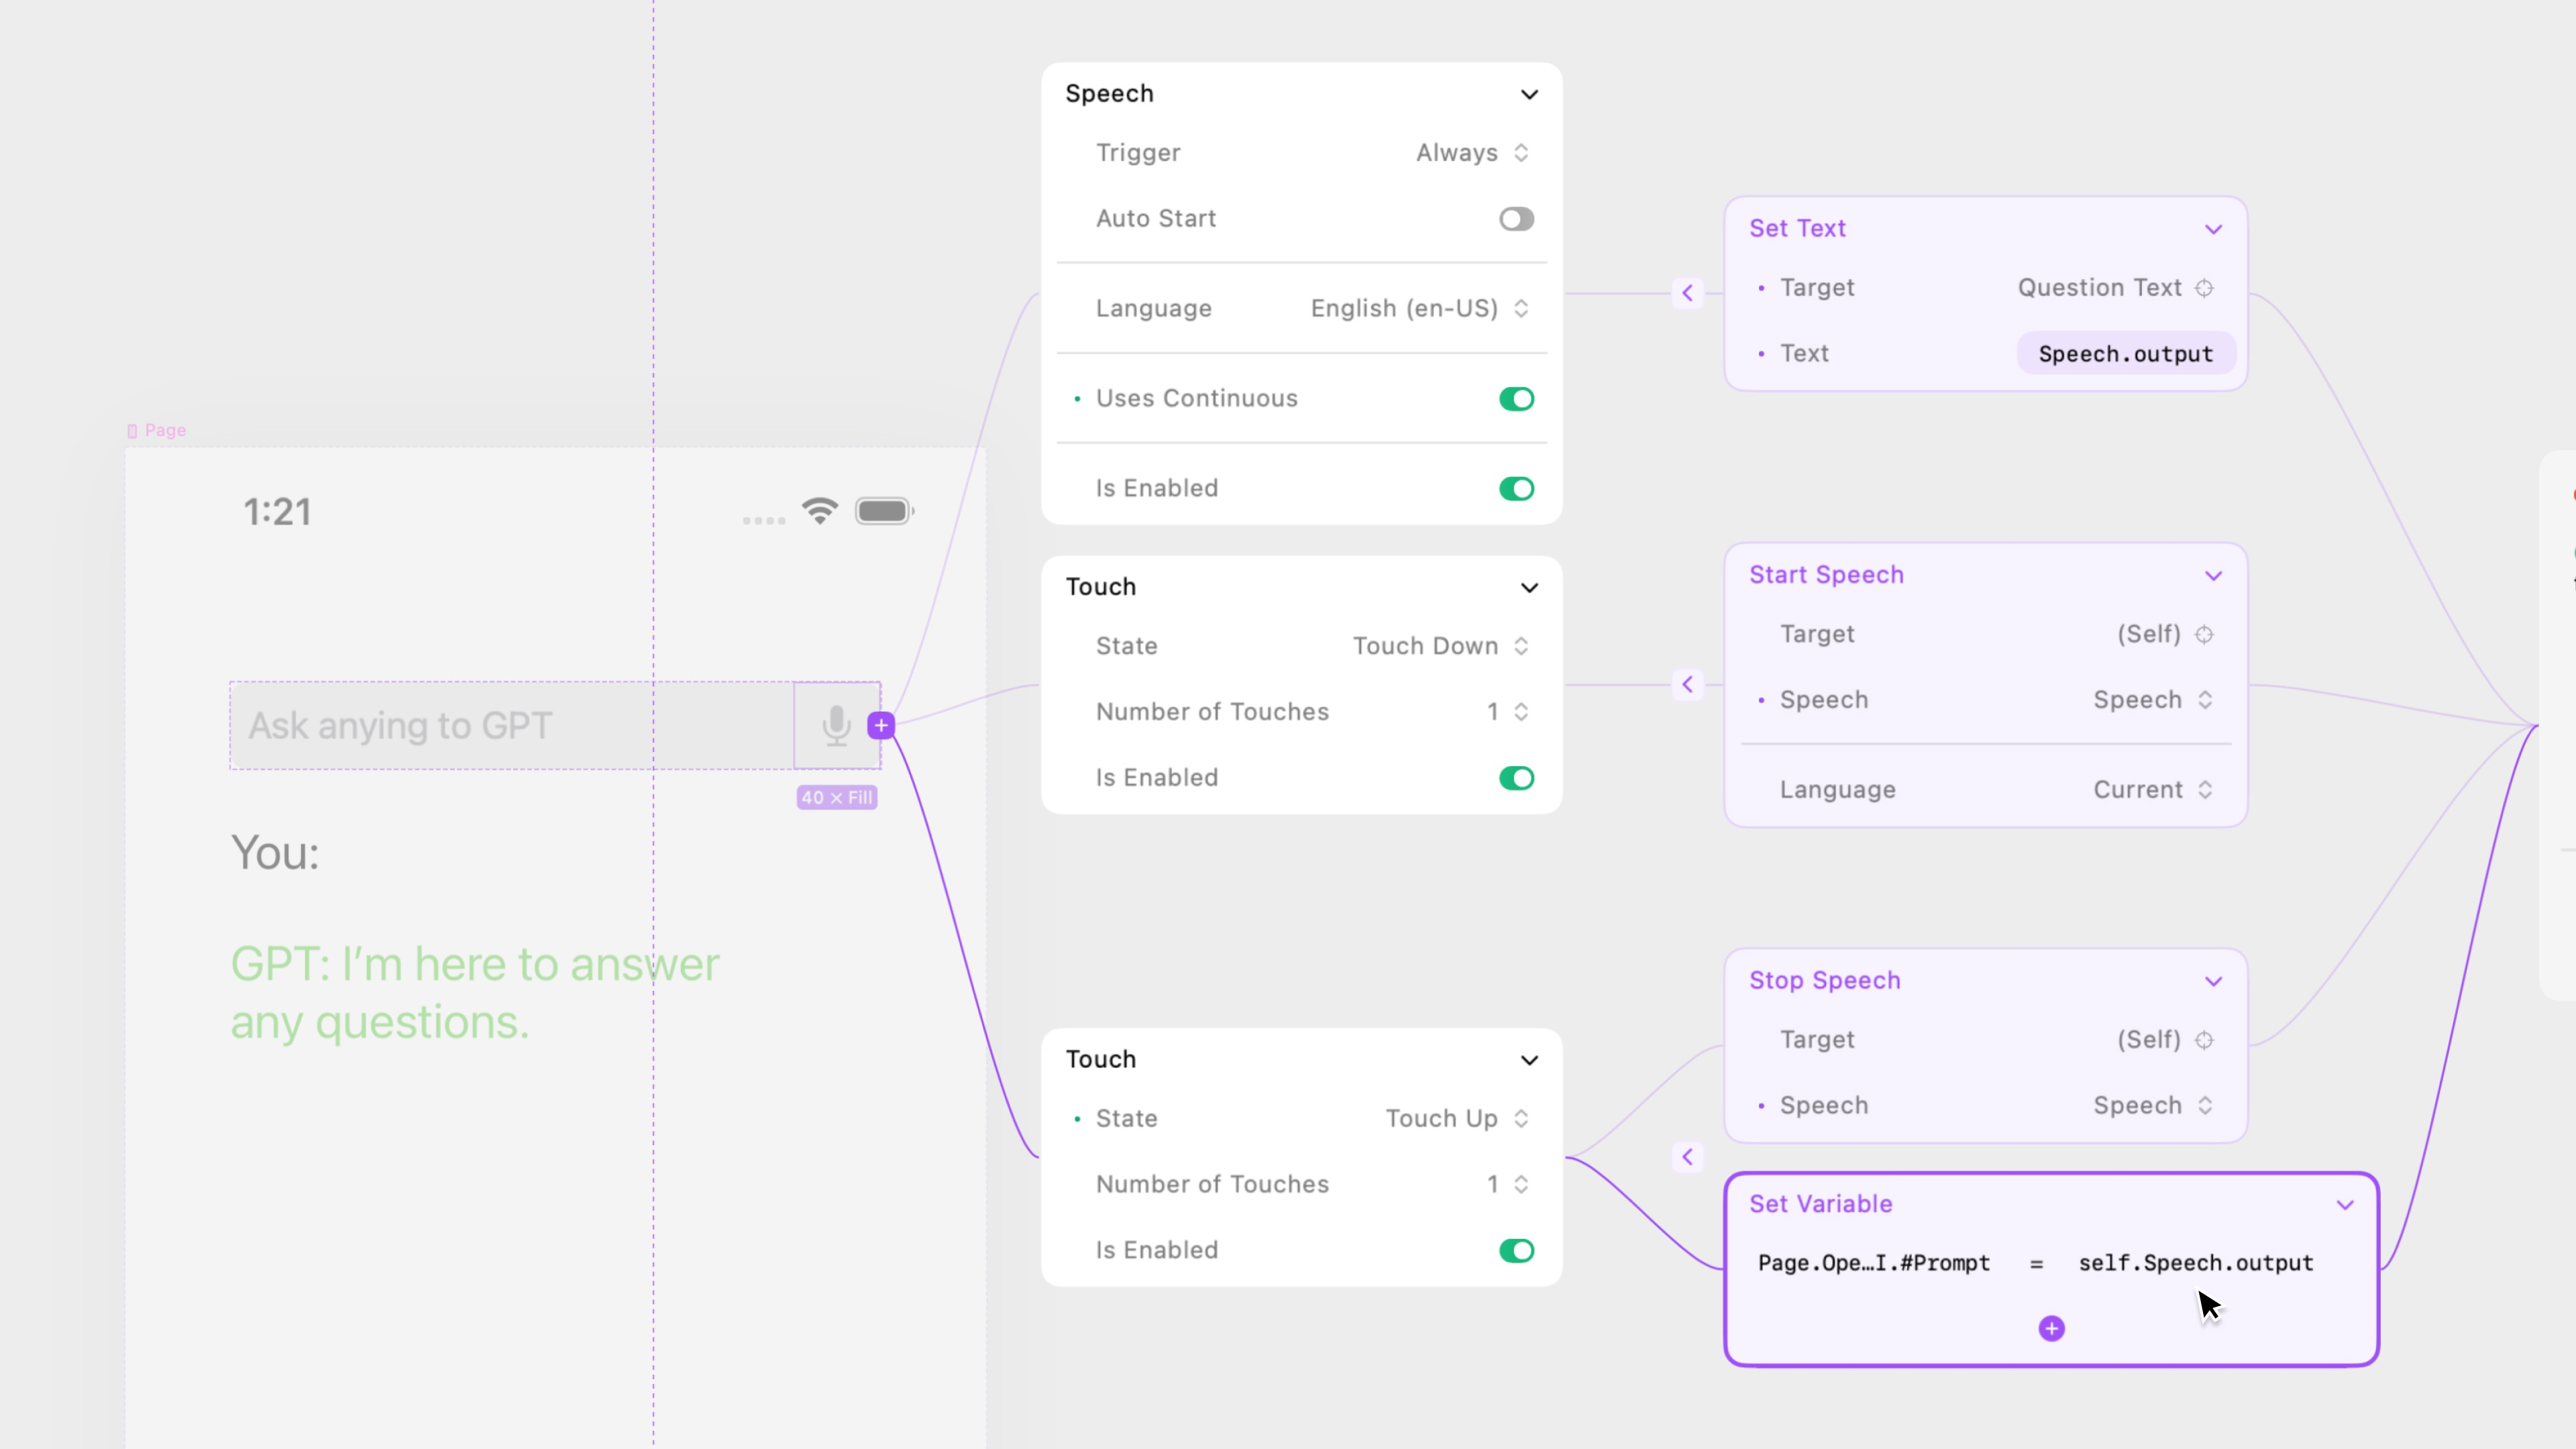Click the purple plus handle beside the microphone

pyautogui.click(x=881, y=725)
